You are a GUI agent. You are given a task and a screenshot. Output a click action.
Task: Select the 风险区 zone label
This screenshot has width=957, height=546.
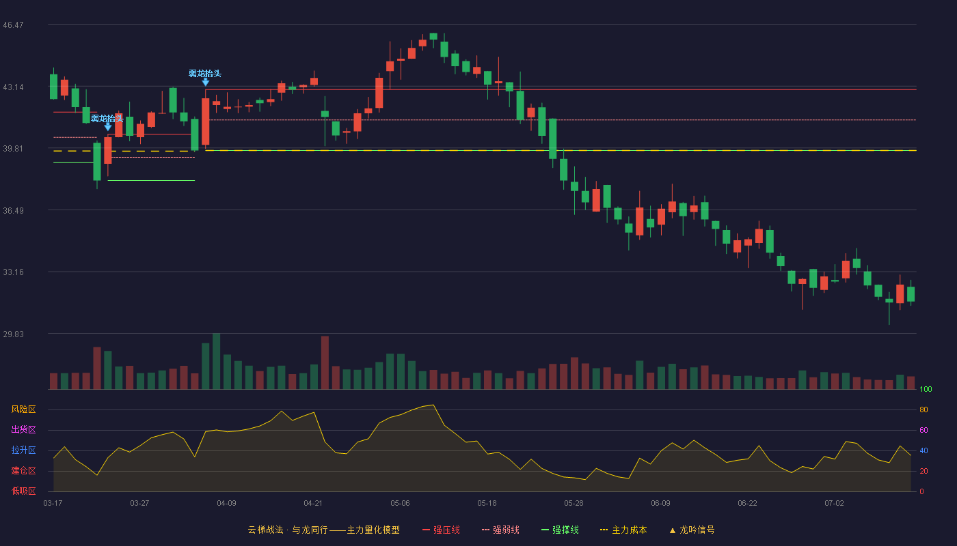pyautogui.click(x=23, y=409)
